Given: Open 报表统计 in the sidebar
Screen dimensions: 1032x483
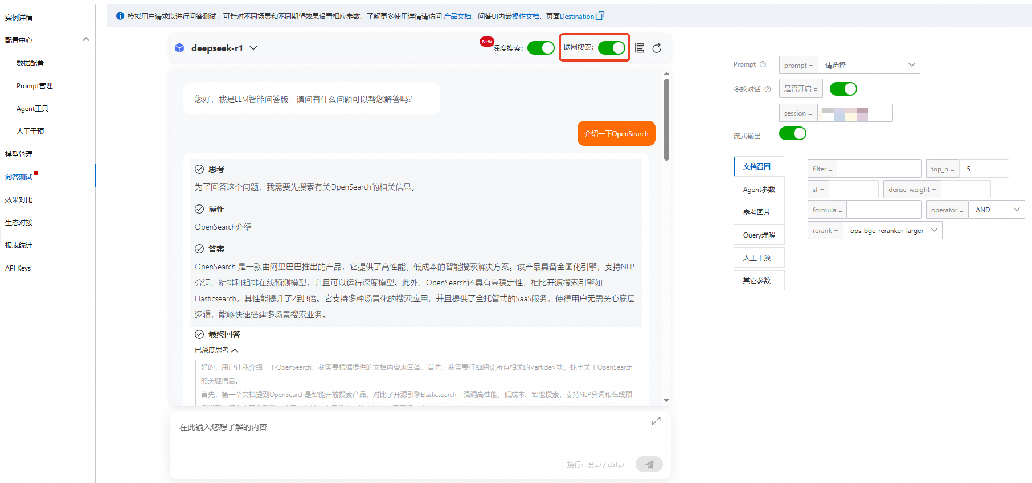Looking at the screenshot, I should (x=19, y=245).
